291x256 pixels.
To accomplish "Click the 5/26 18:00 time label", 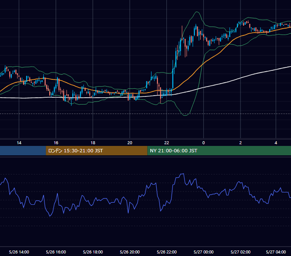I will pyautogui.click(x=93, y=252).
